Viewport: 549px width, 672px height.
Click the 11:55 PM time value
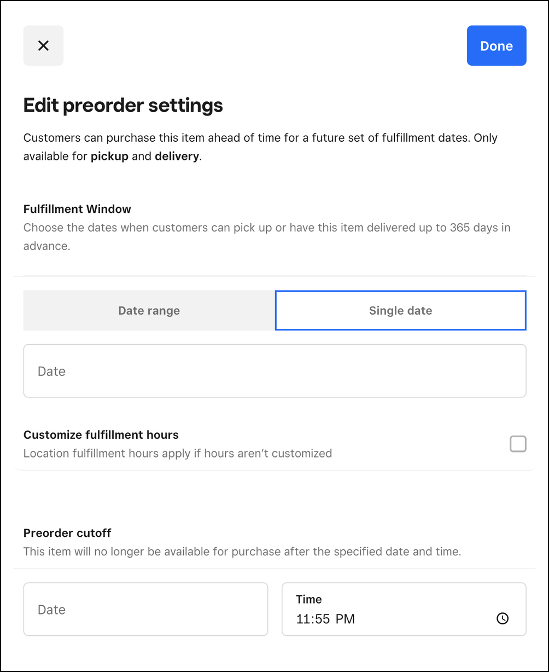tap(325, 619)
